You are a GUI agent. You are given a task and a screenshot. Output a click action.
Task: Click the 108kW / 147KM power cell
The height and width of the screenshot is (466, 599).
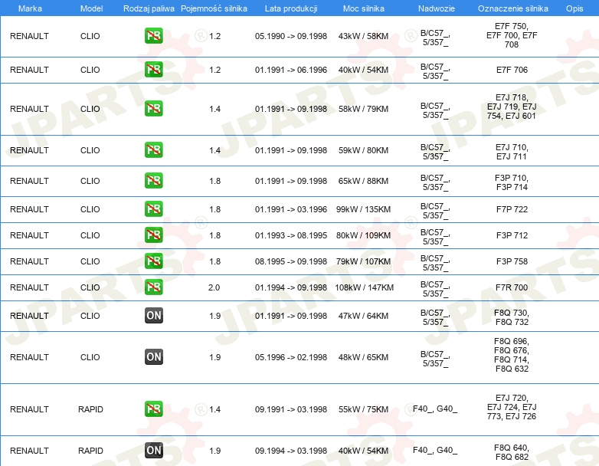pos(364,287)
